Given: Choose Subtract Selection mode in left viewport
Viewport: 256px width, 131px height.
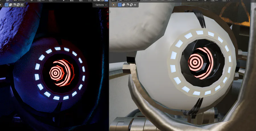Looking at the screenshot, I should (14, 5).
